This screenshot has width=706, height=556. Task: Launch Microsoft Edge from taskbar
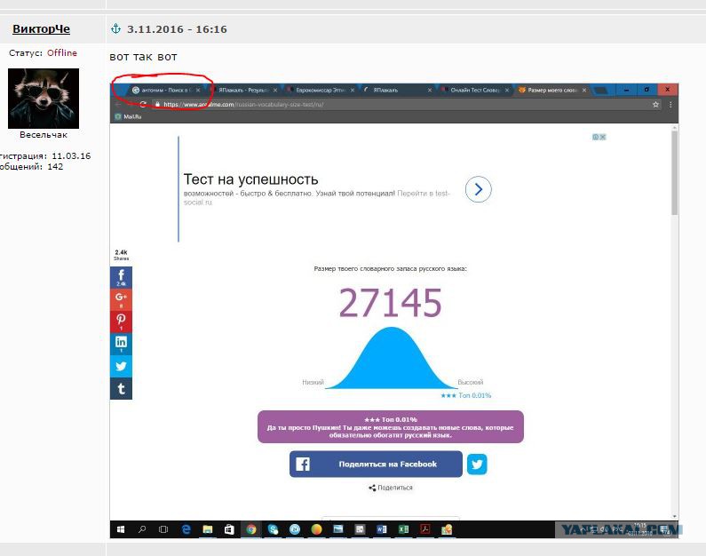click(186, 529)
